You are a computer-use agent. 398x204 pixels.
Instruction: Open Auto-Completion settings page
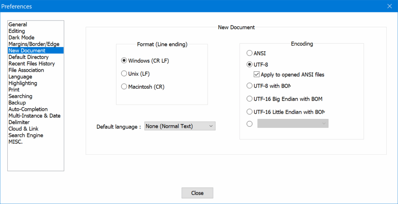click(28, 109)
